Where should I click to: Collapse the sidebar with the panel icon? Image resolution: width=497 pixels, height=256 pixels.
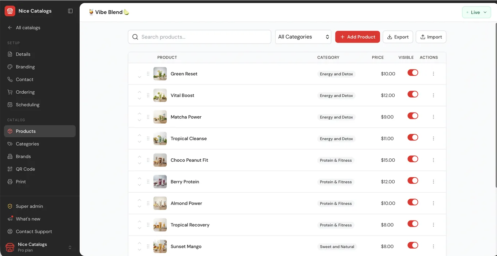click(x=71, y=11)
